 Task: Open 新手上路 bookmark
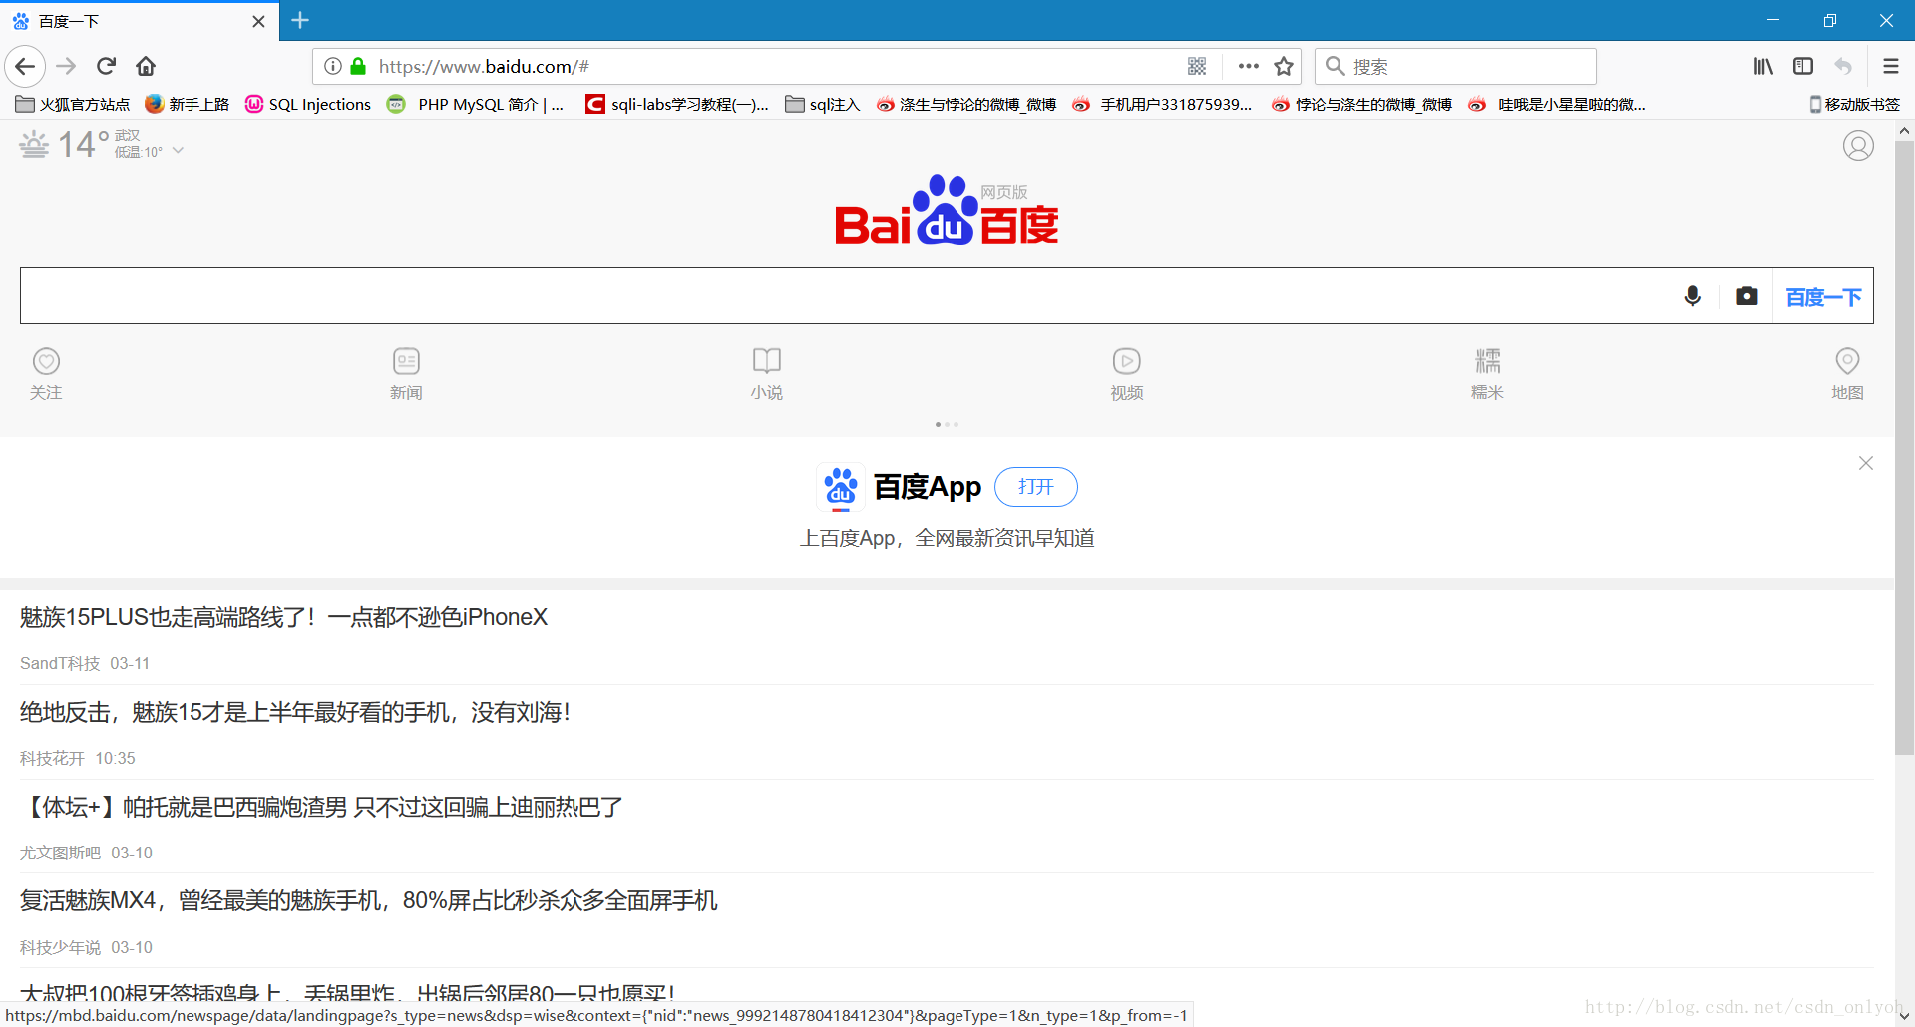188,104
